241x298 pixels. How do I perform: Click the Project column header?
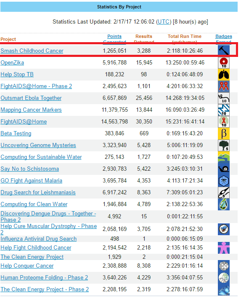click(8, 39)
